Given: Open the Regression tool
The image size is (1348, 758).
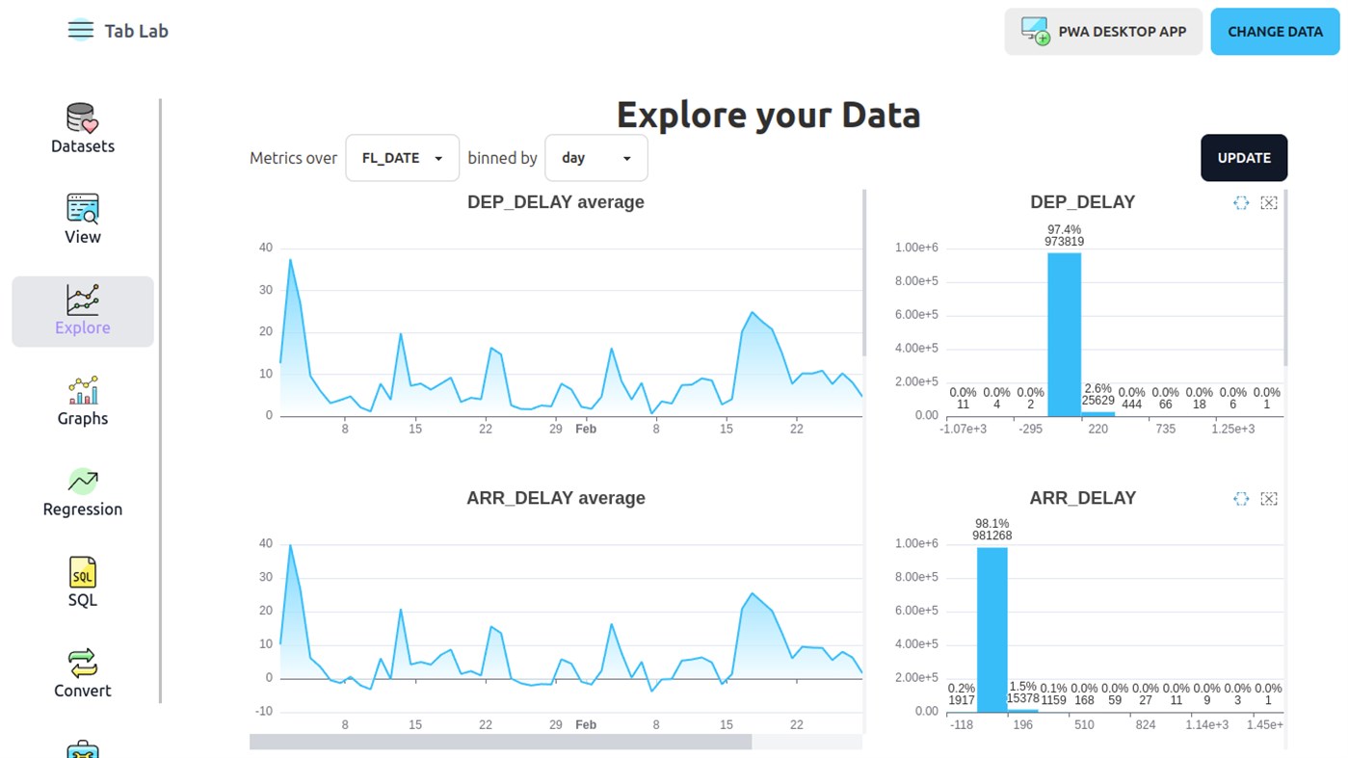Looking at the screenshot, I should pos(83,492).
